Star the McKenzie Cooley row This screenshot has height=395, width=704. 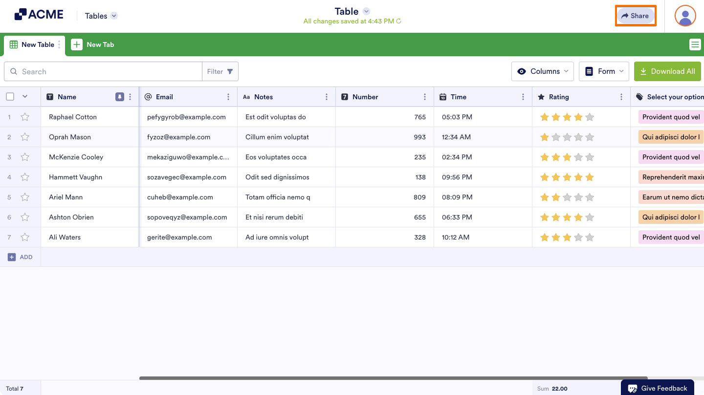tap(25, 157)
